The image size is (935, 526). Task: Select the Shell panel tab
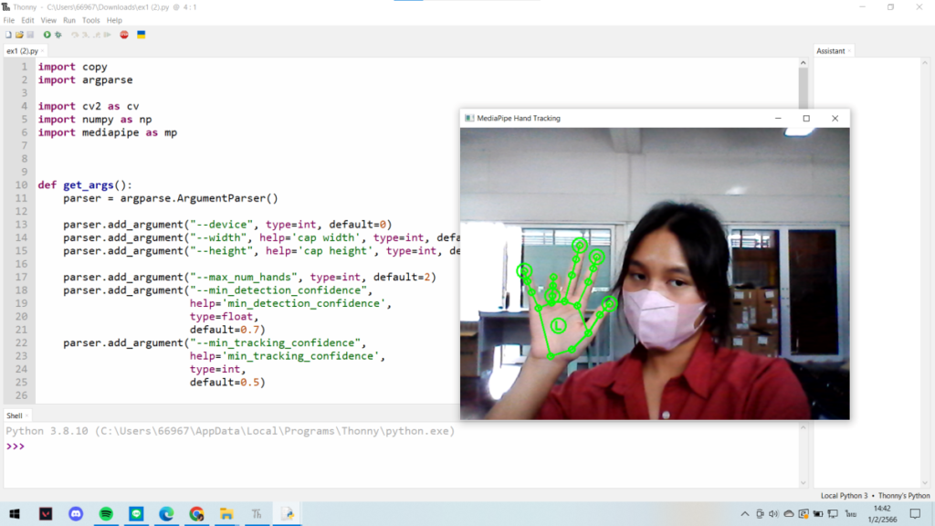(14, 416)
